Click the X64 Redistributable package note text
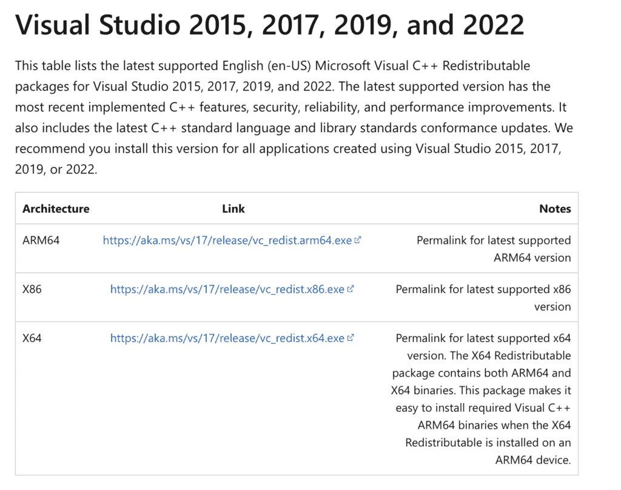 point(481,399)
